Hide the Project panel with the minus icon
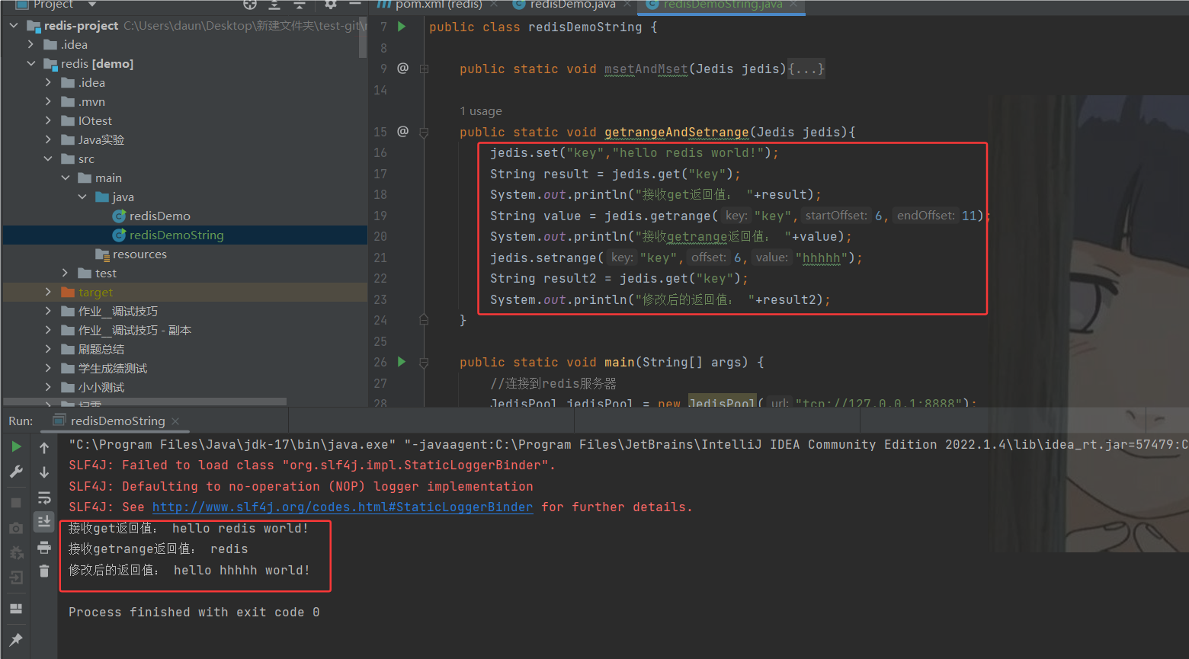The image size is (1189, 659). [355, 4]
